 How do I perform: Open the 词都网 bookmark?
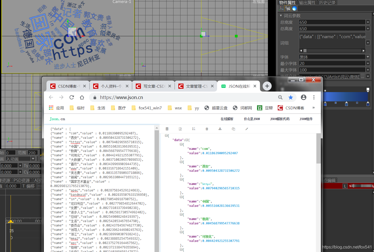pyautogui.click(x=242, y=108)
